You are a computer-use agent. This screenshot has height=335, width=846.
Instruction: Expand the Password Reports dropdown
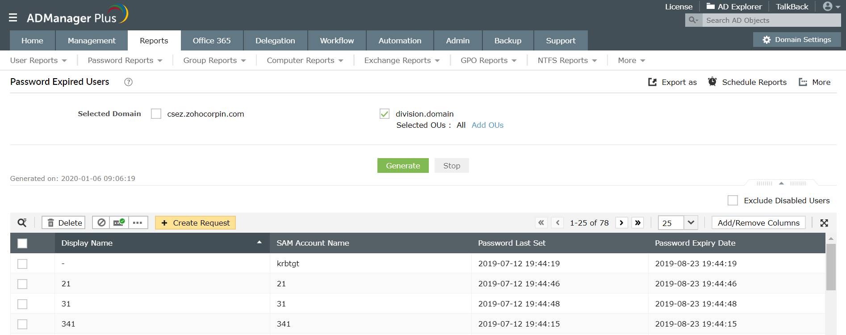click(125, 60)
